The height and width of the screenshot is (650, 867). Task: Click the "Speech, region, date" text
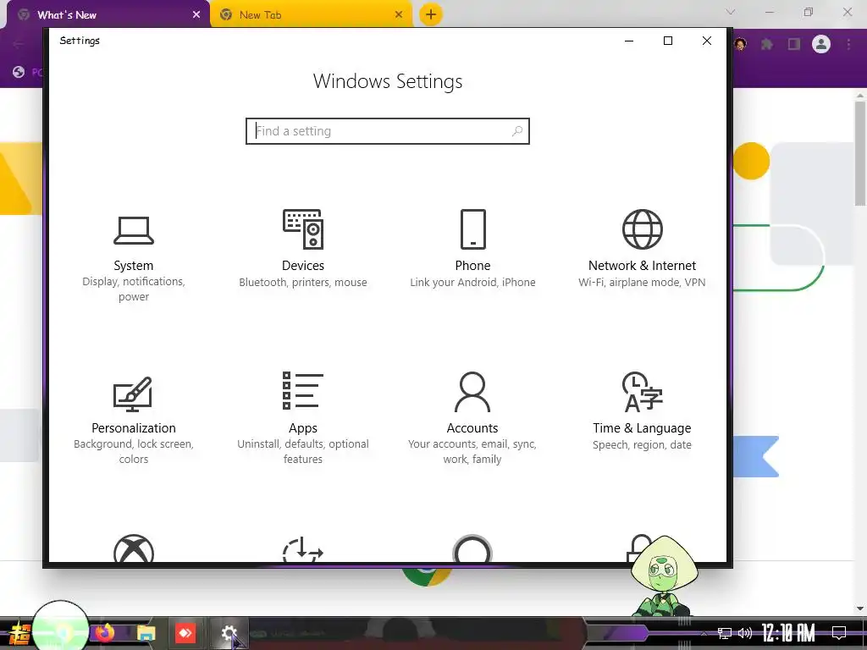coord(642,445)
